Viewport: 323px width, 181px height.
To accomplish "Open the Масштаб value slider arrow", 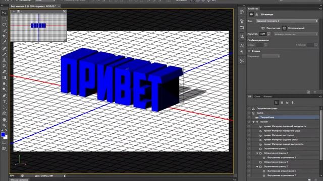I will coord(268,34).
